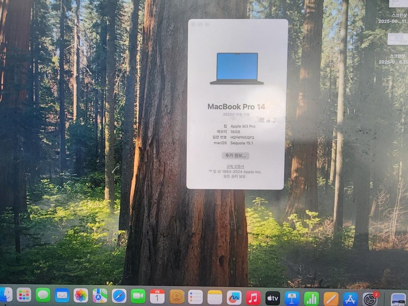
Task: Open the Calendar app
Action: [157, 296]
